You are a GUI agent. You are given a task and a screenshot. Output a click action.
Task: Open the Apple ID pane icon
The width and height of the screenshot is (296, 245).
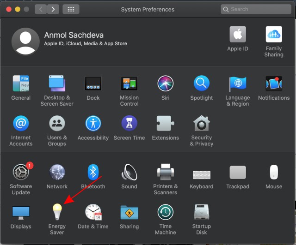pyautogui.click(x=238, y=34)
